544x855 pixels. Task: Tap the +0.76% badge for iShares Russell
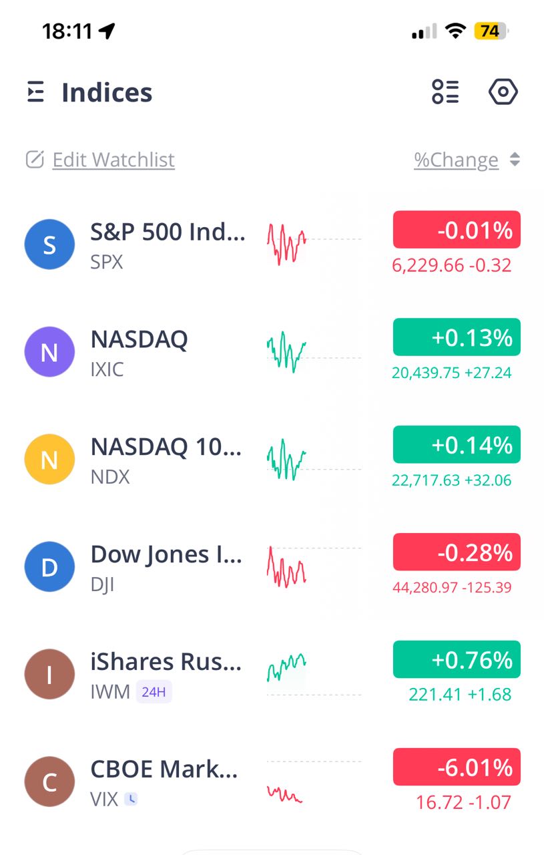pos(457,659)
